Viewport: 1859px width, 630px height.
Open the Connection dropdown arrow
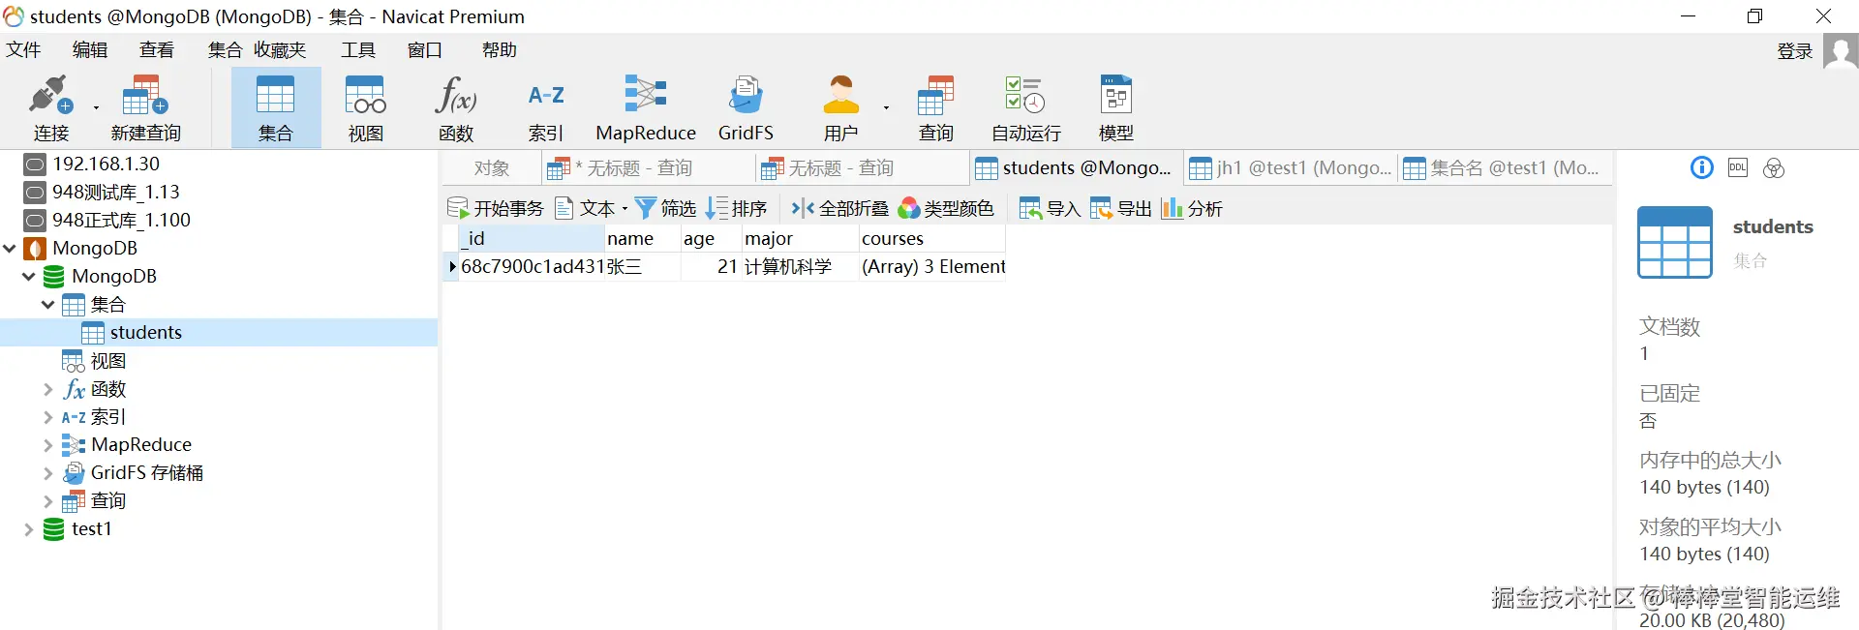click(x=96, y=108)
